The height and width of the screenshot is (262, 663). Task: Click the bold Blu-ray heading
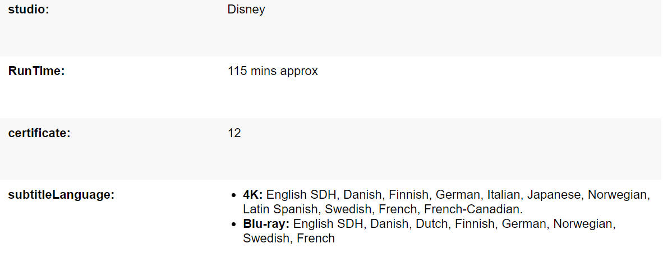[x=266, y=224]
